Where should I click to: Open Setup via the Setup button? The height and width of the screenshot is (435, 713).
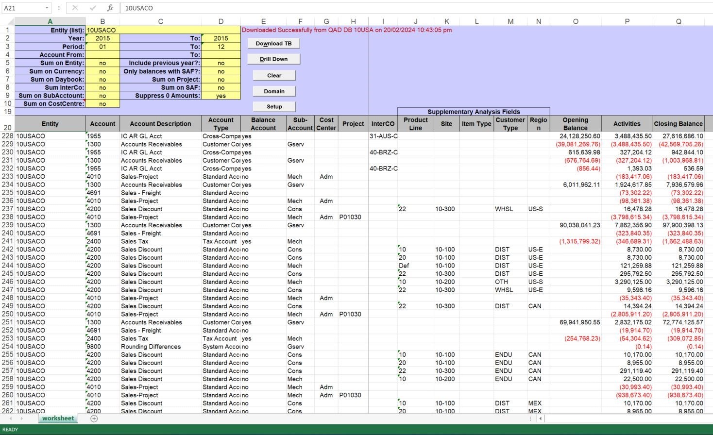274,106
